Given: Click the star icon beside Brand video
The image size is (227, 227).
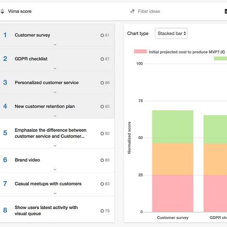Looking at the screenshot, I should 102,160.
